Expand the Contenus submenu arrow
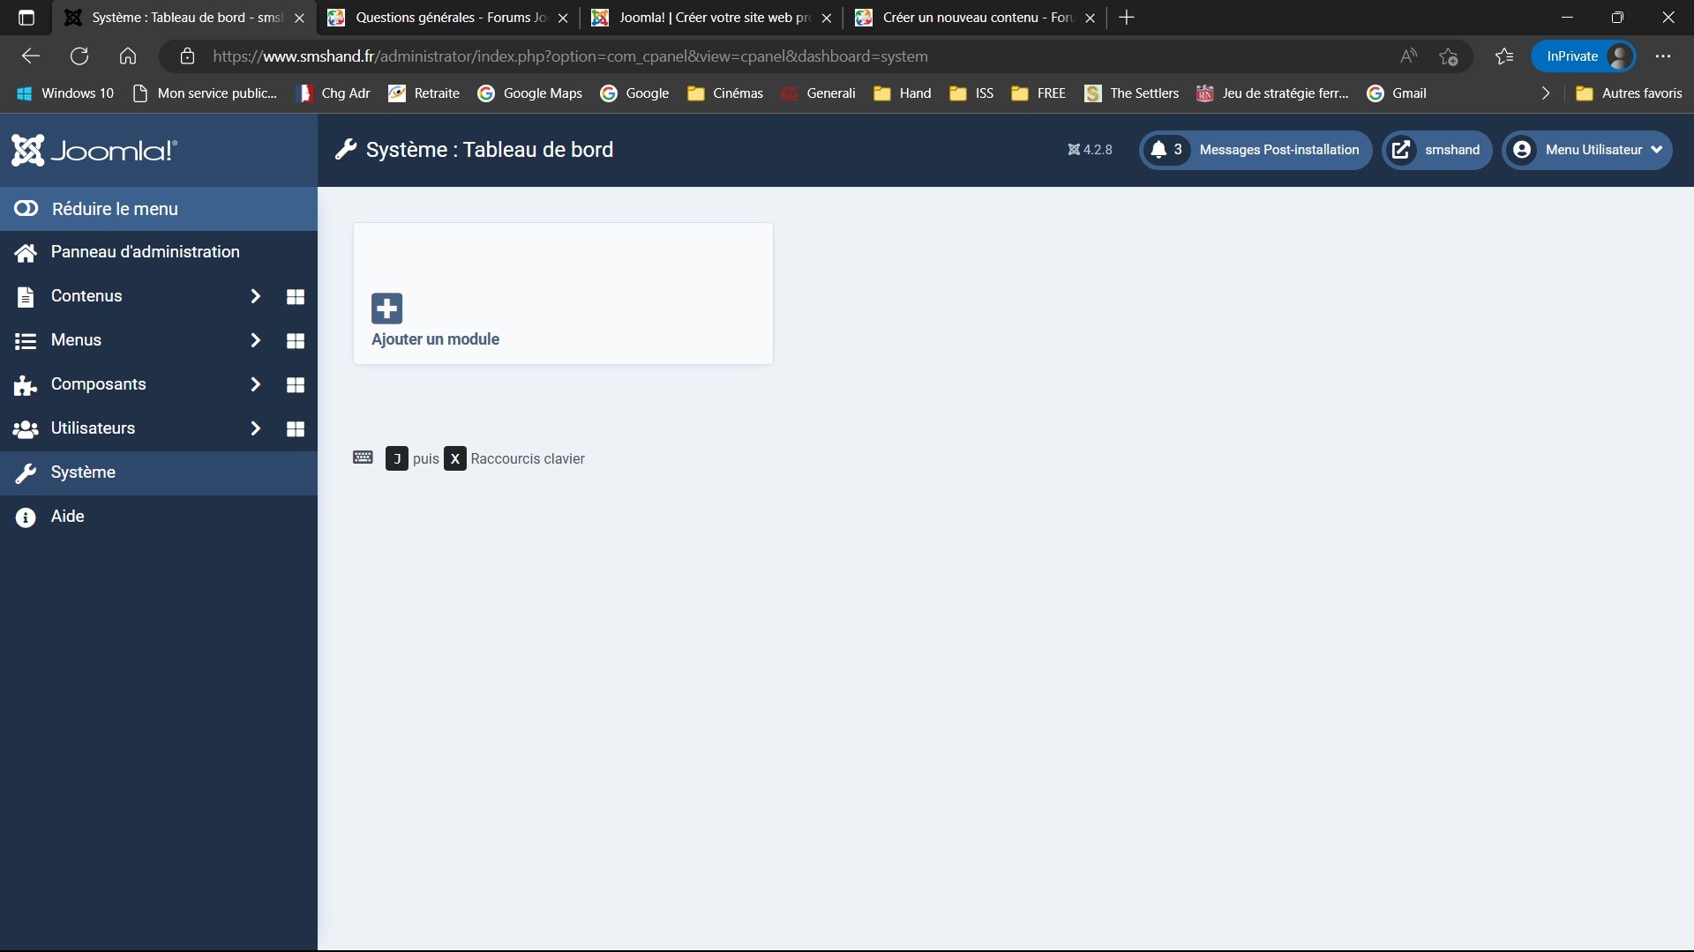 [253, 295]
